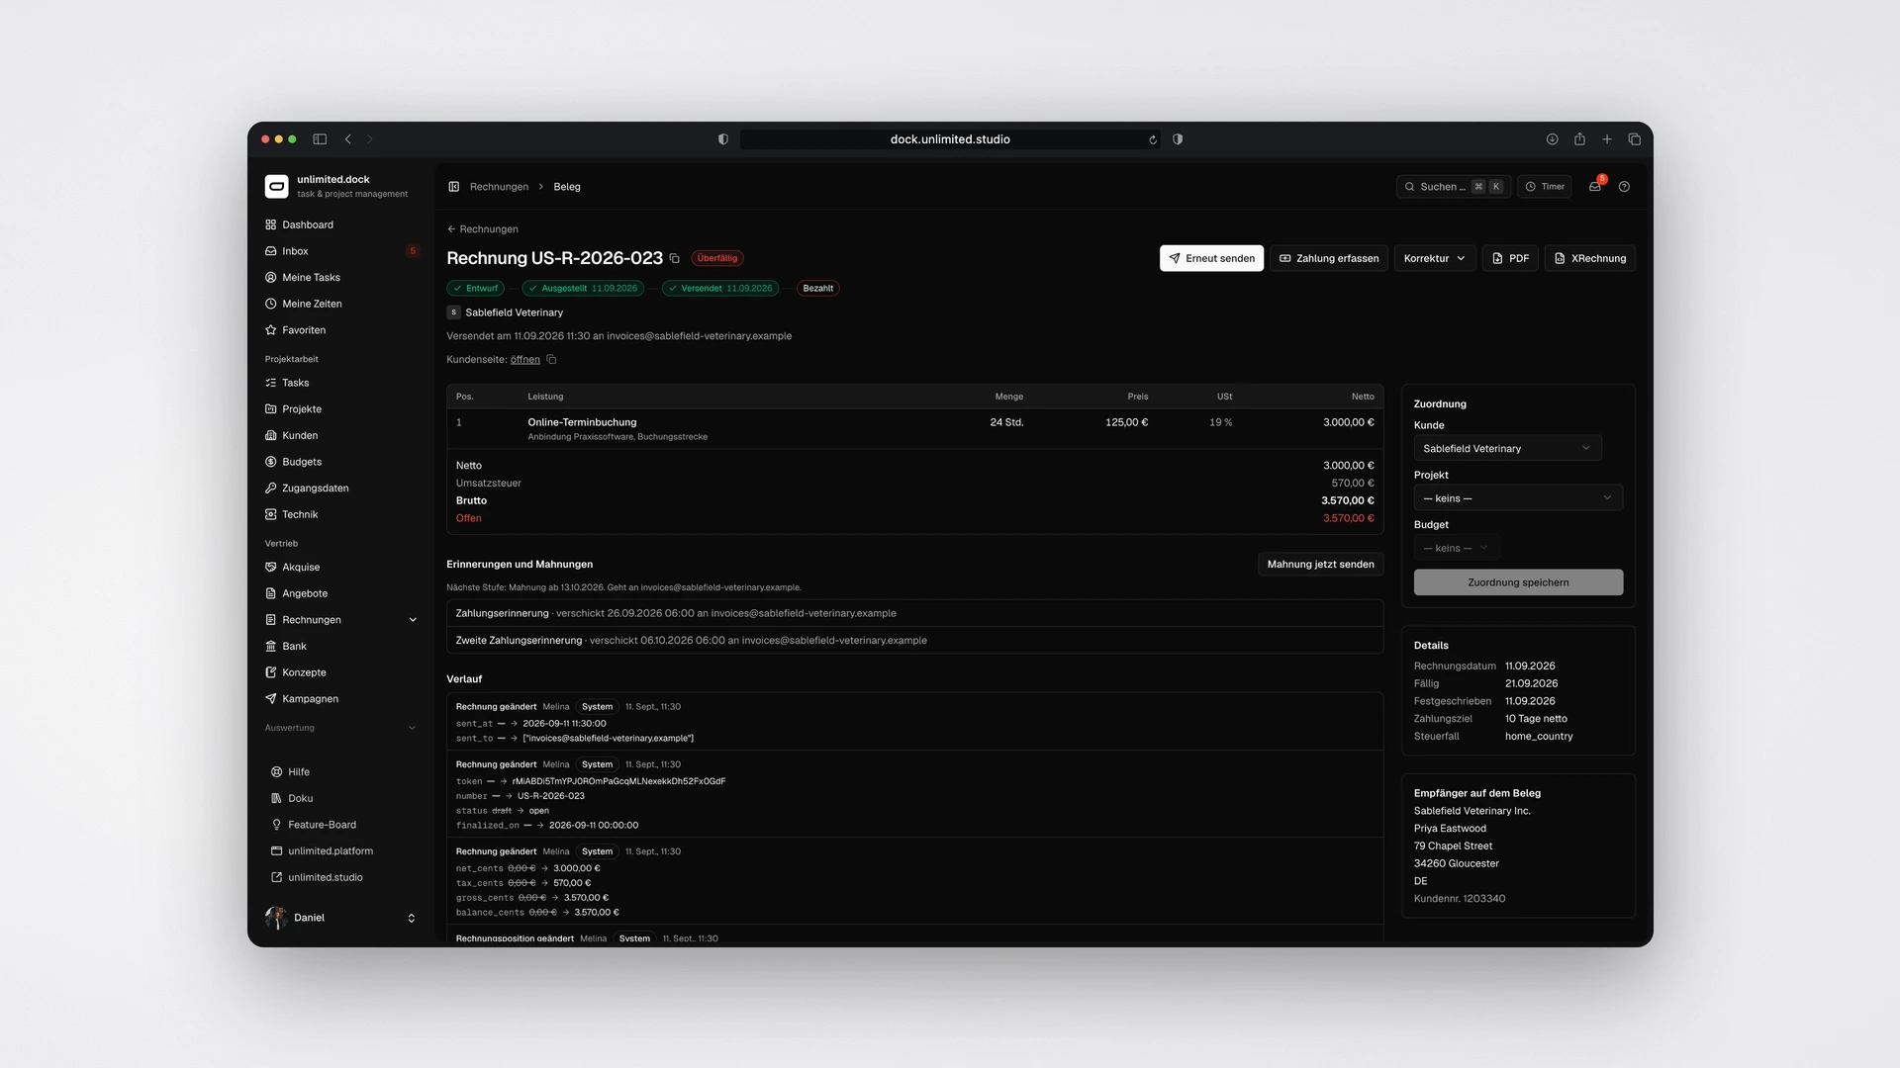Click the Suchen search field

[x=1454, y=187]
